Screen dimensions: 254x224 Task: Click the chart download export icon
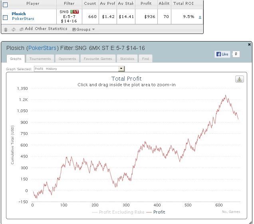coord(239,79)
